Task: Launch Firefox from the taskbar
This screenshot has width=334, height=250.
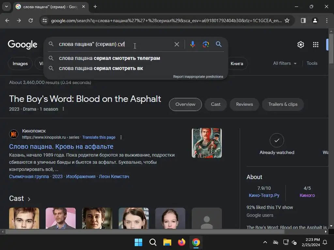Action: 181,242
